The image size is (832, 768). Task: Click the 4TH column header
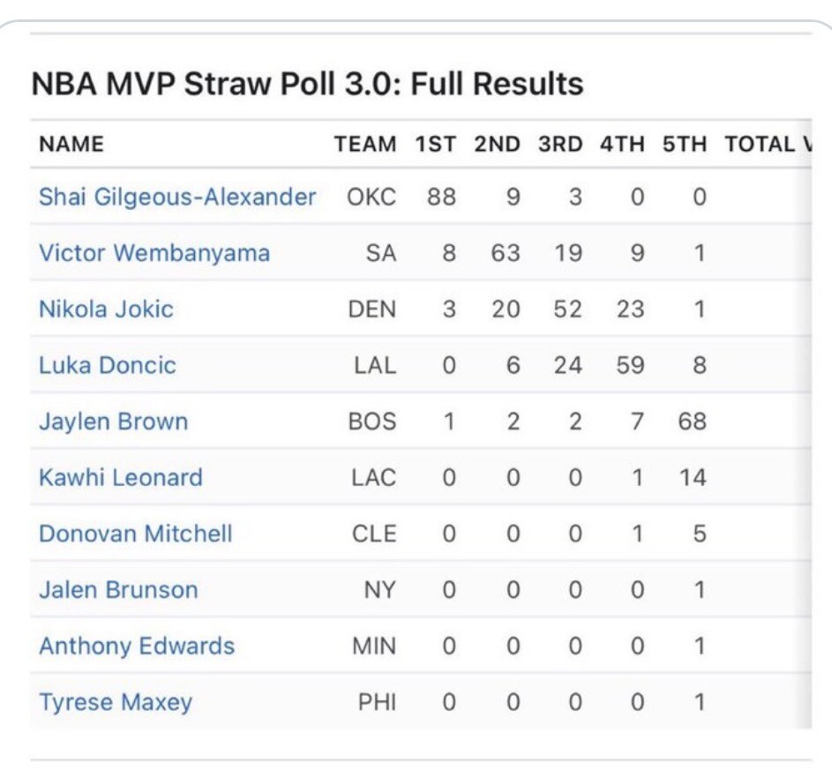tap(623, 144)
